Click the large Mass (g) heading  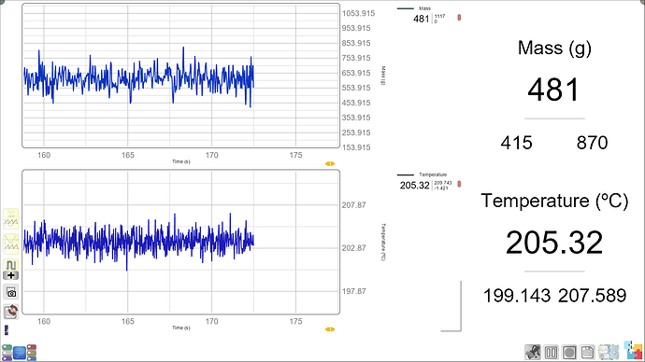[x=554, y=48]
